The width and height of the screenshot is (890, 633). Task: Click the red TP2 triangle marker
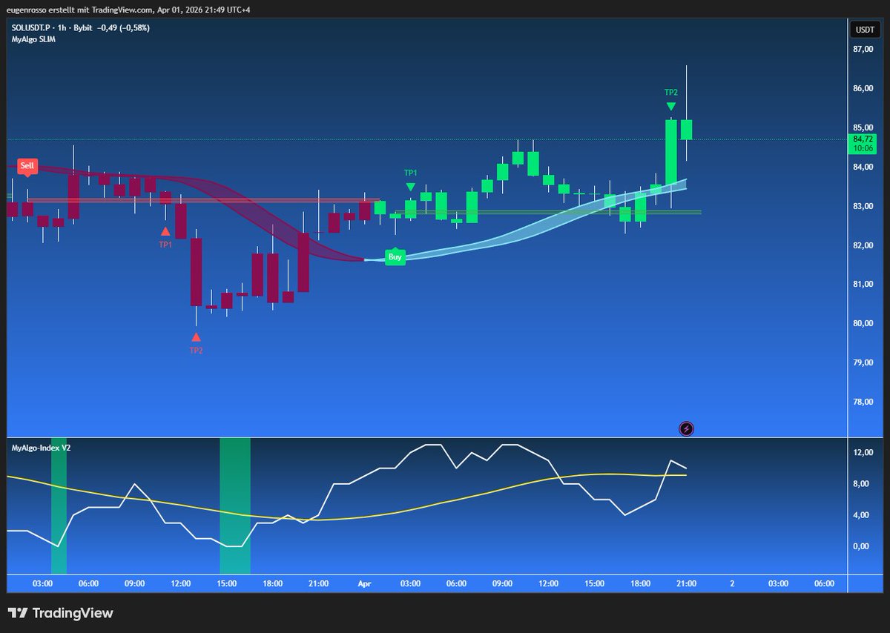(195, 337)
